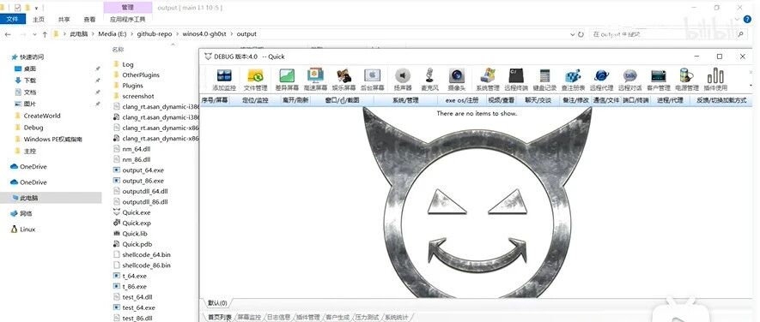Collapse the Explorer ribbon with the chevron
This screenshot has height=322, width=760.
click(736, 20)
